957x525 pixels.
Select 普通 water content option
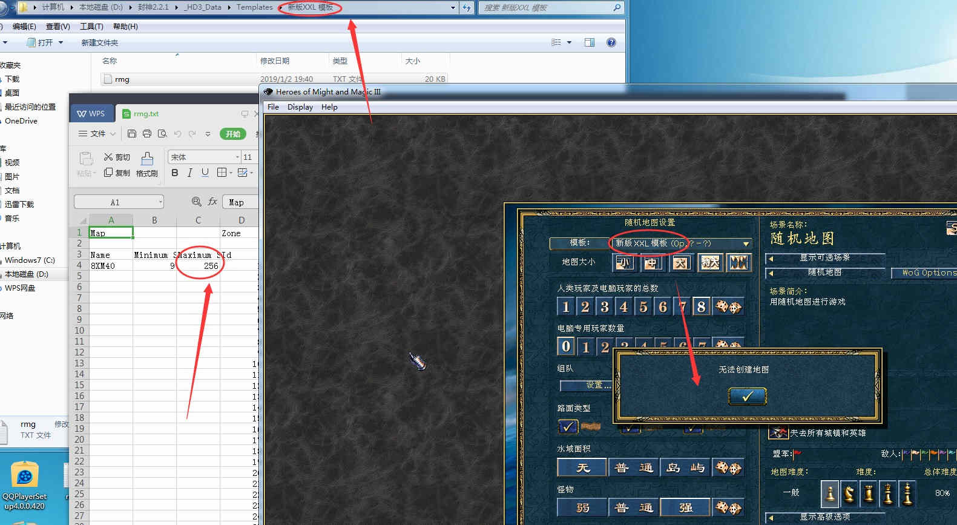634,467
